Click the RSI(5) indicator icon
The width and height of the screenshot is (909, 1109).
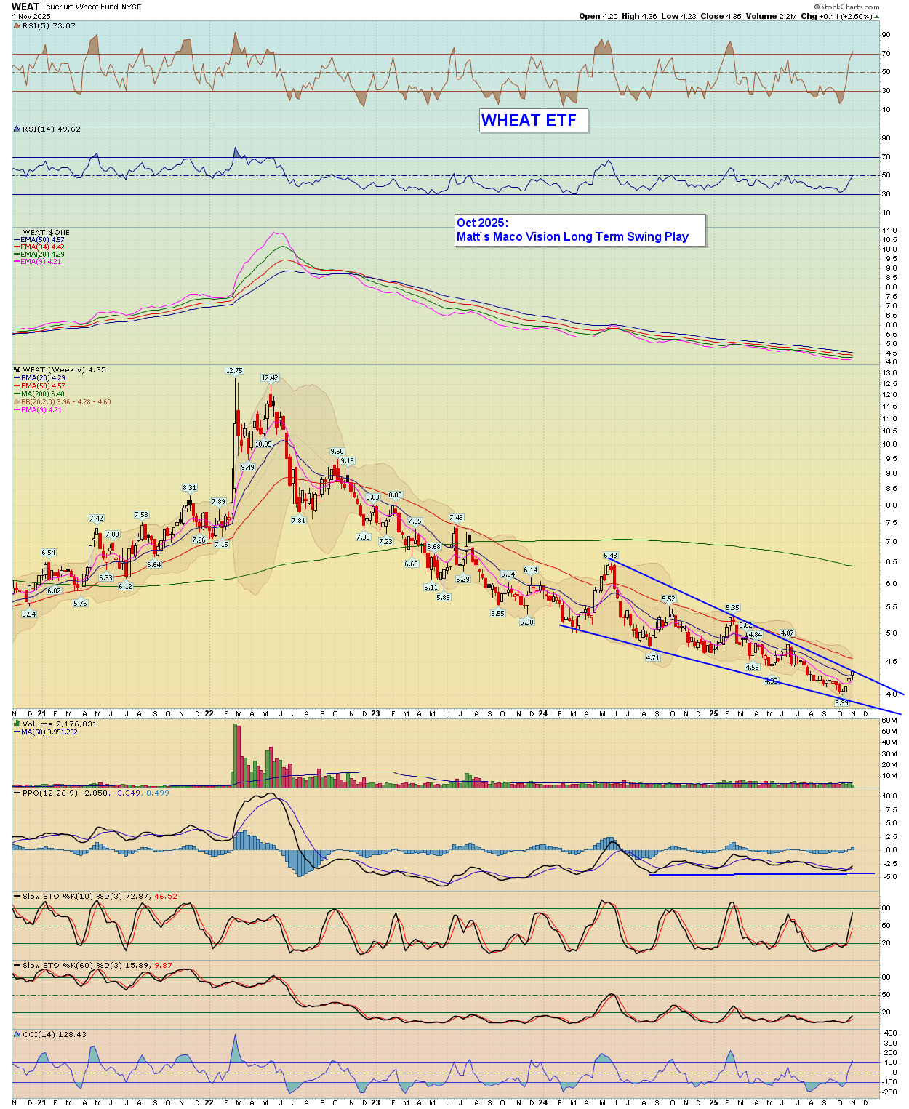click(x=17, y=26)
